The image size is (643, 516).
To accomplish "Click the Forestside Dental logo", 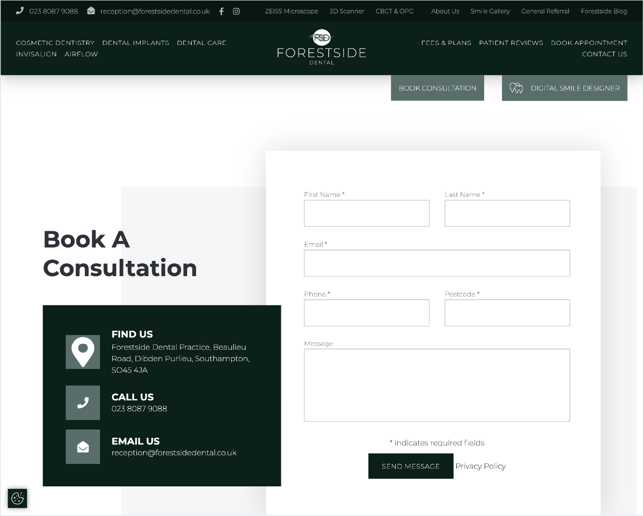I will click(x=321, y=48).
